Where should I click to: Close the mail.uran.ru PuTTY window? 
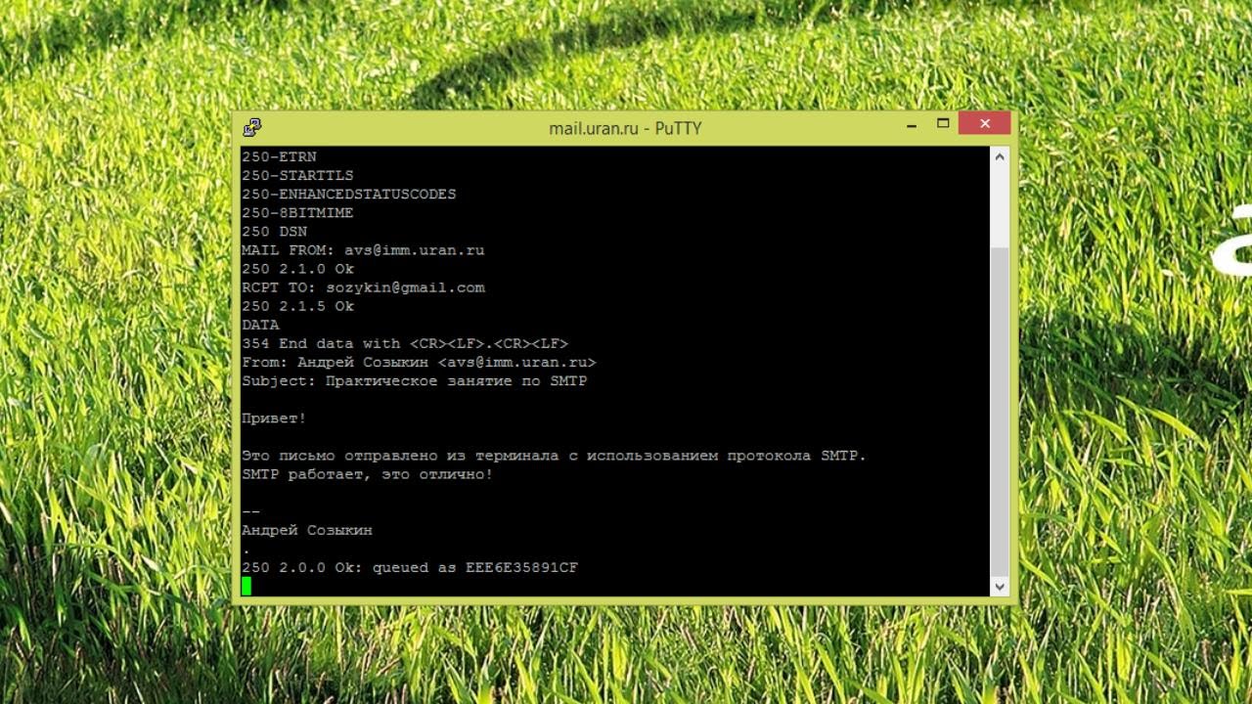[x=984, y=123]
